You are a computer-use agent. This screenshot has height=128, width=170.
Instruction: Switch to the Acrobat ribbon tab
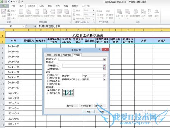(86, 6)
